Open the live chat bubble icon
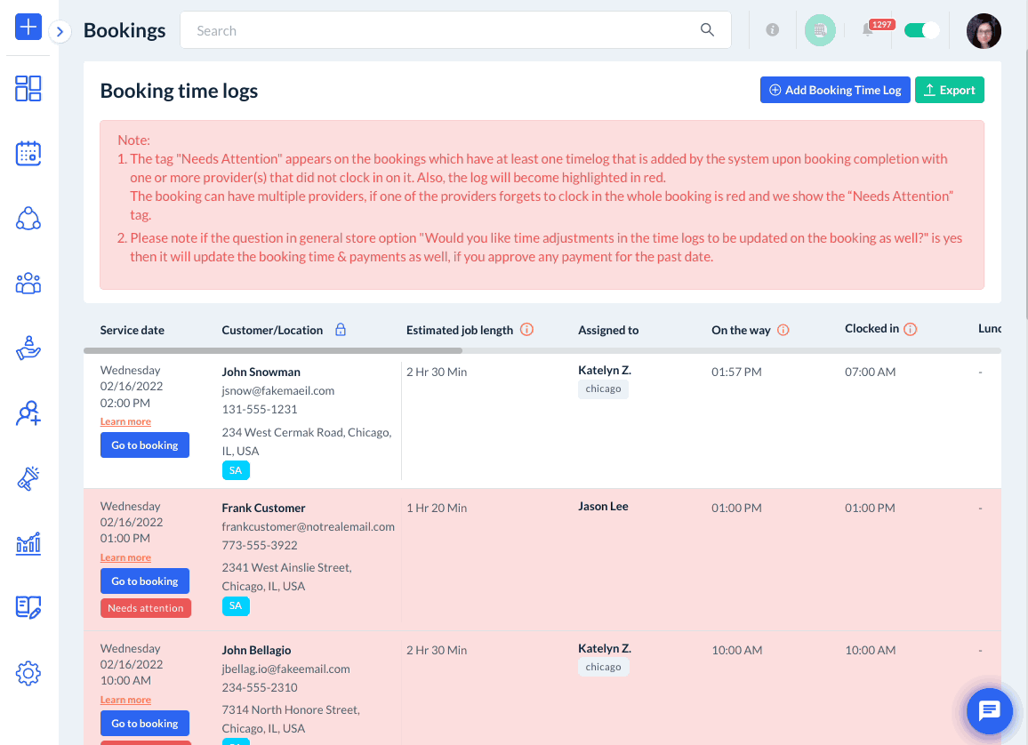The height and width of the screenshot is (745, 1028). point(990,711)
